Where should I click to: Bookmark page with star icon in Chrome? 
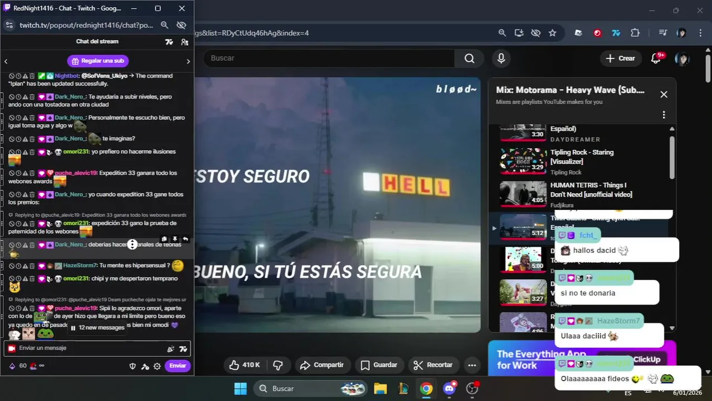(x=552, y=33)
